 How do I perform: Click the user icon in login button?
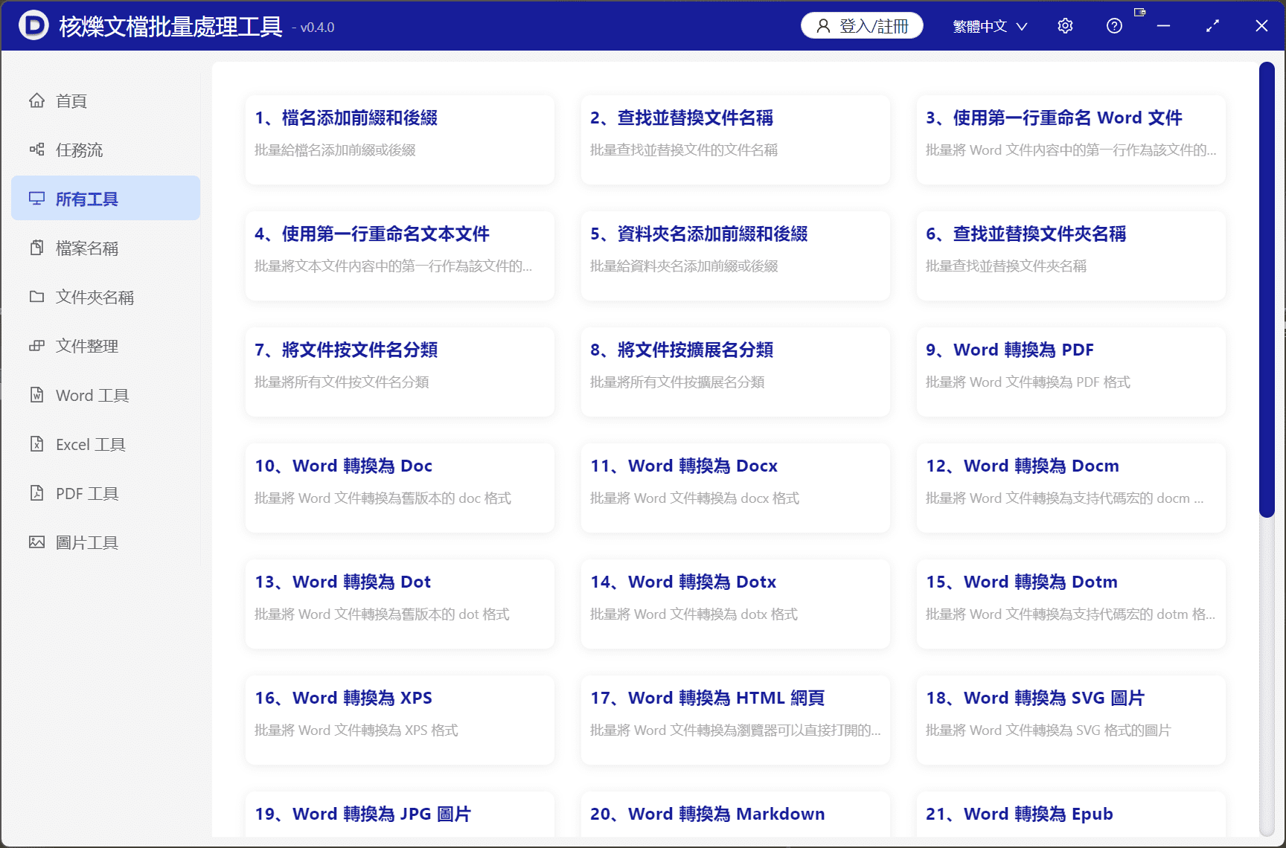click(823, 26)
